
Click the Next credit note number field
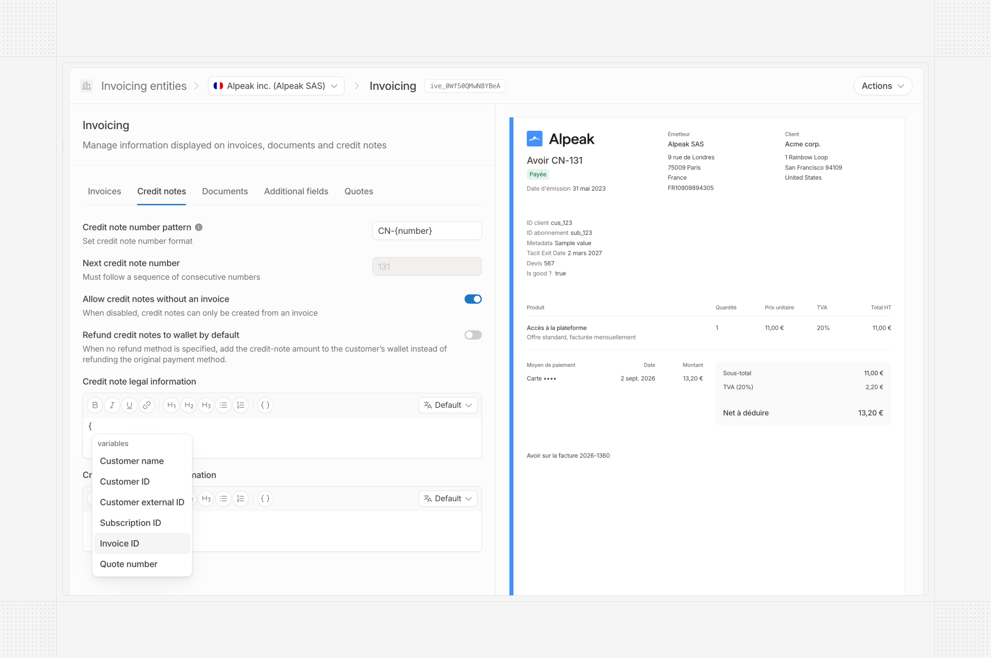[x=427, y=266]
